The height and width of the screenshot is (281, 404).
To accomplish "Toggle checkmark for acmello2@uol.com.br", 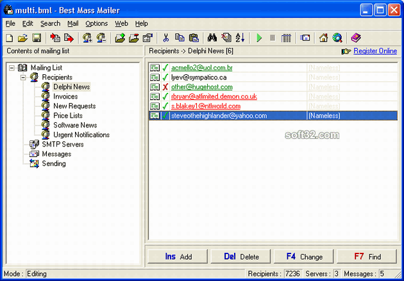I will tap(165, 68).
